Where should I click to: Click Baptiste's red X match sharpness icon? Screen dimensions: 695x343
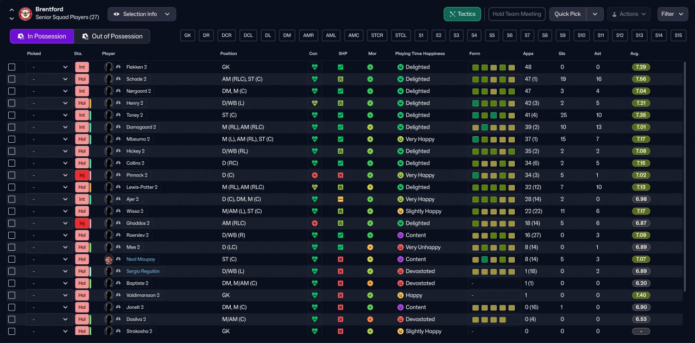[340, 283]
